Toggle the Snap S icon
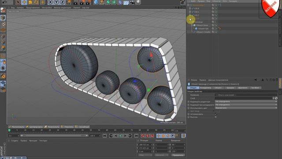Viewport: 282px width, 159px height. coord(3,68)
